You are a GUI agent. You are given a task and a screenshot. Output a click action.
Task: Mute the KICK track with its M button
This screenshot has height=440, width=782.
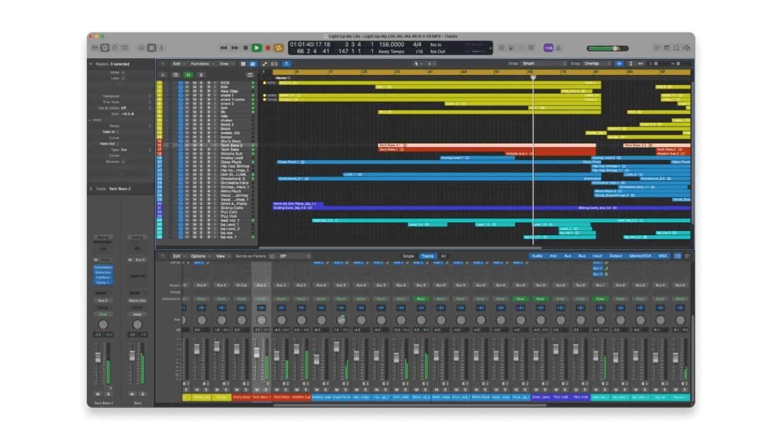pyautogui.click(x=195, y=83)
